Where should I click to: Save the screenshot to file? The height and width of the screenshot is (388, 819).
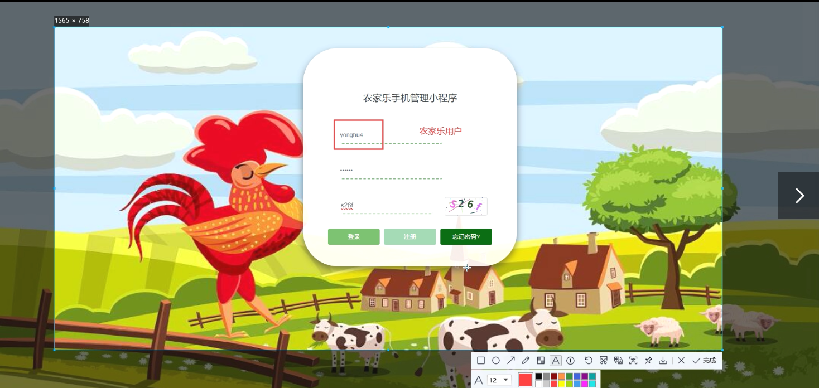663,361
